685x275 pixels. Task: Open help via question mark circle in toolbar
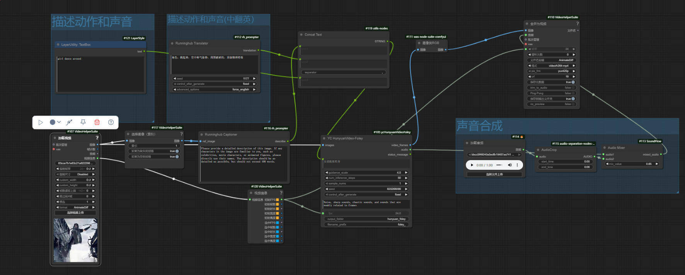pos(111,122)
